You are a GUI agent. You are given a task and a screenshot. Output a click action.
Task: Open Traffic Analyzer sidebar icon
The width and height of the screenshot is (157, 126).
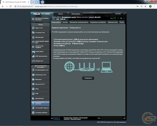[x=33, y=47]
